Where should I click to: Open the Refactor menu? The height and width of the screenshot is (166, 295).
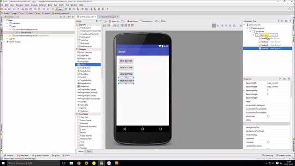pyautogui.click(x=43, y=5)
